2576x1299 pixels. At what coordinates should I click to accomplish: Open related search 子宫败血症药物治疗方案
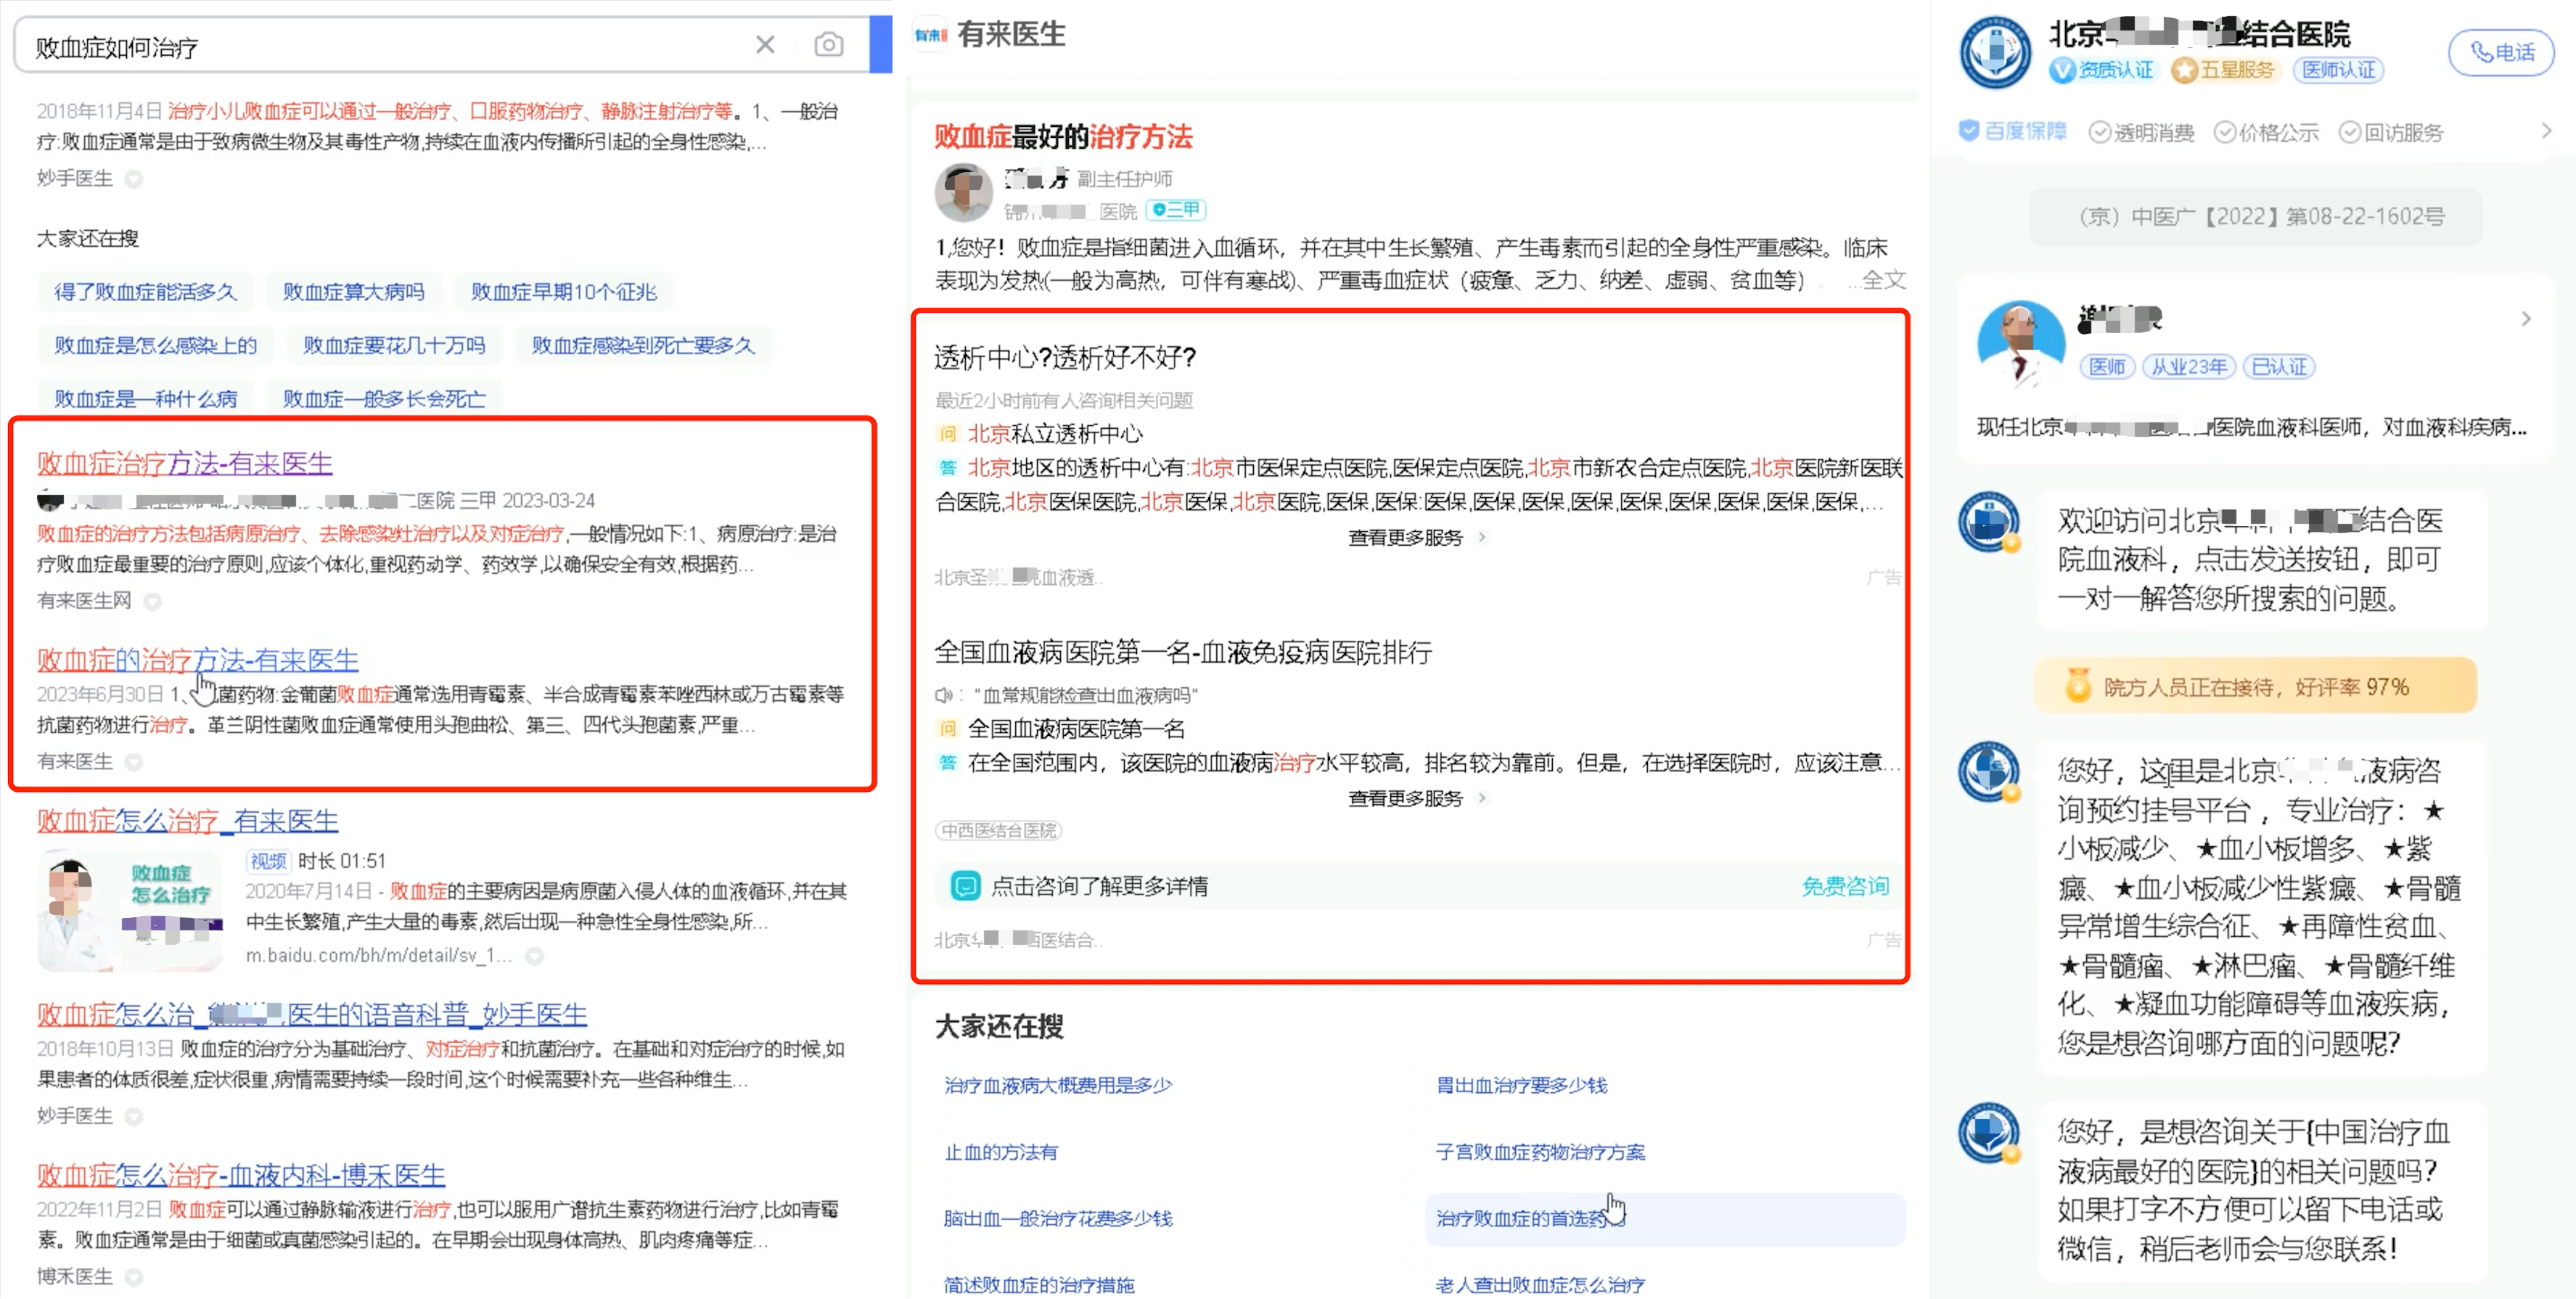[1540, 1152]
